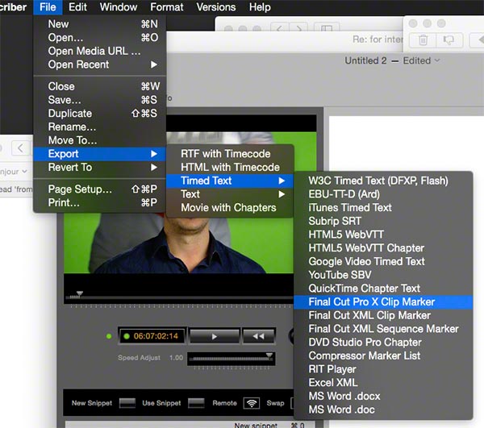484x428 pixels.
Task: Select Compressor Marker List
Action: [383, 355]
